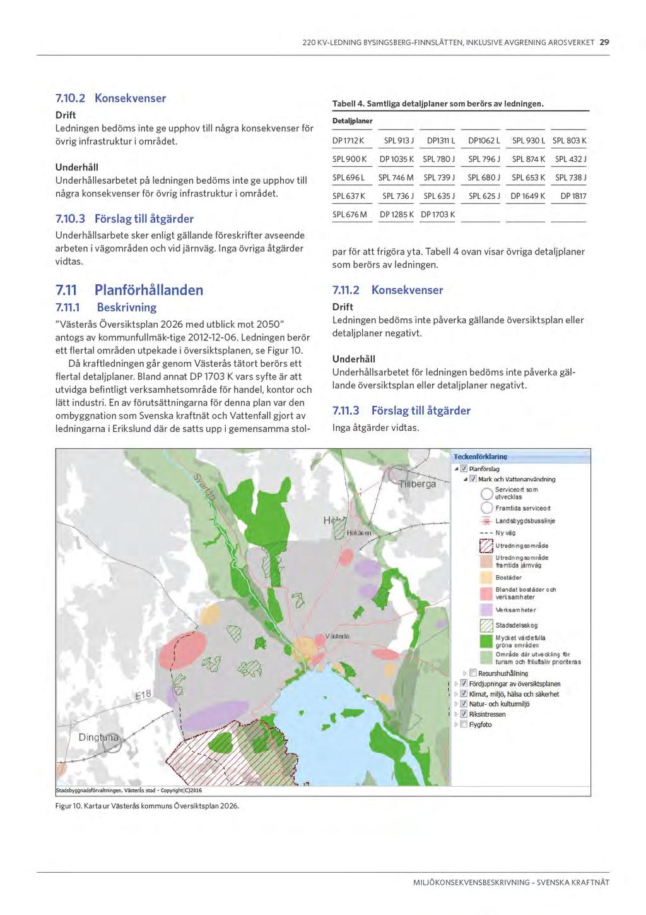Click the Teckenförklaring panel title
The height and width of the screenshot is (915, 646).
coord(480,457)
